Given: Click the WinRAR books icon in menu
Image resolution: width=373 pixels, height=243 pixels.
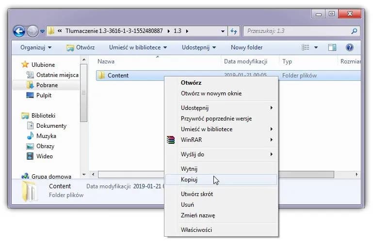Looking at the screenshot, I should pyautogui.click(x=170, y=140).
